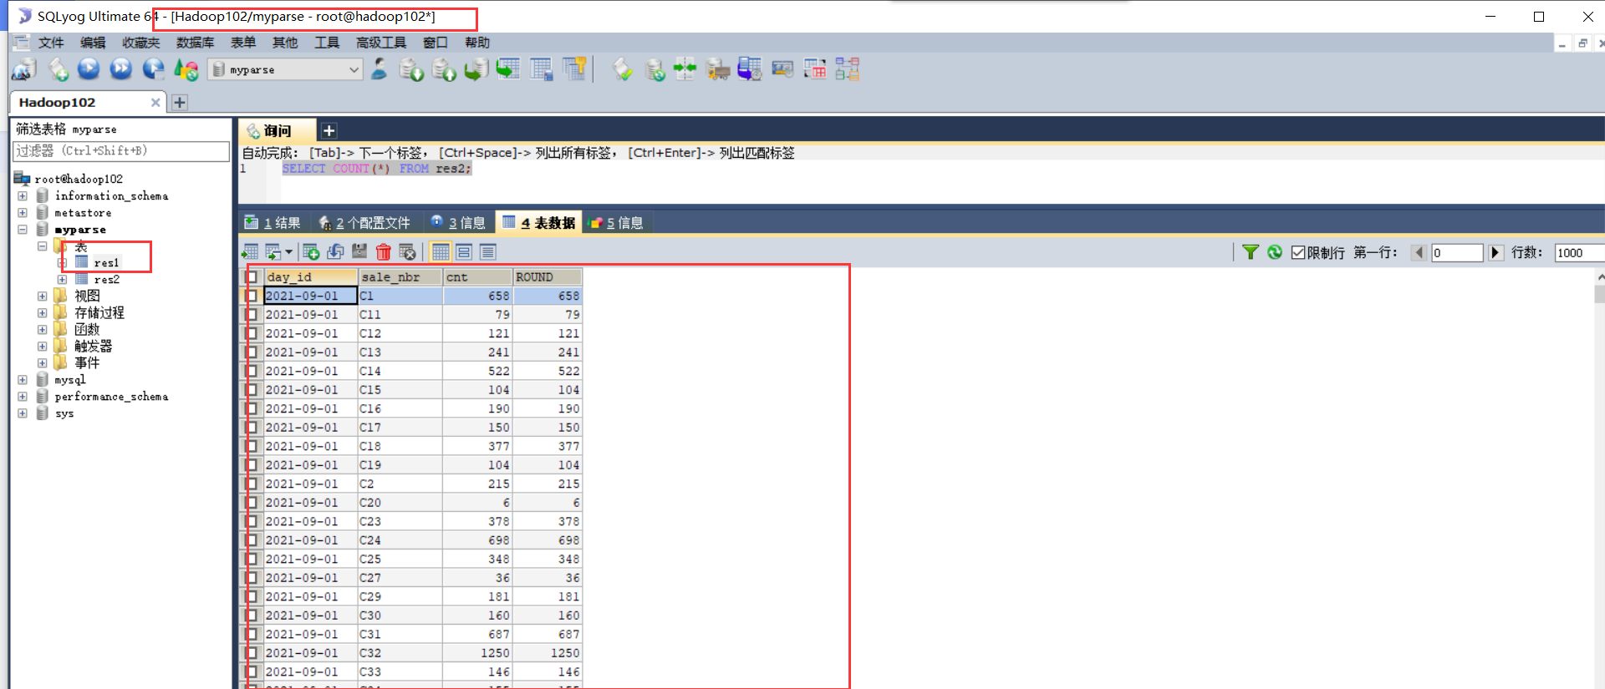Screen dimensions: 1605x689
Task: Switch to the 1 结果 tab
Action: point(273,223)
